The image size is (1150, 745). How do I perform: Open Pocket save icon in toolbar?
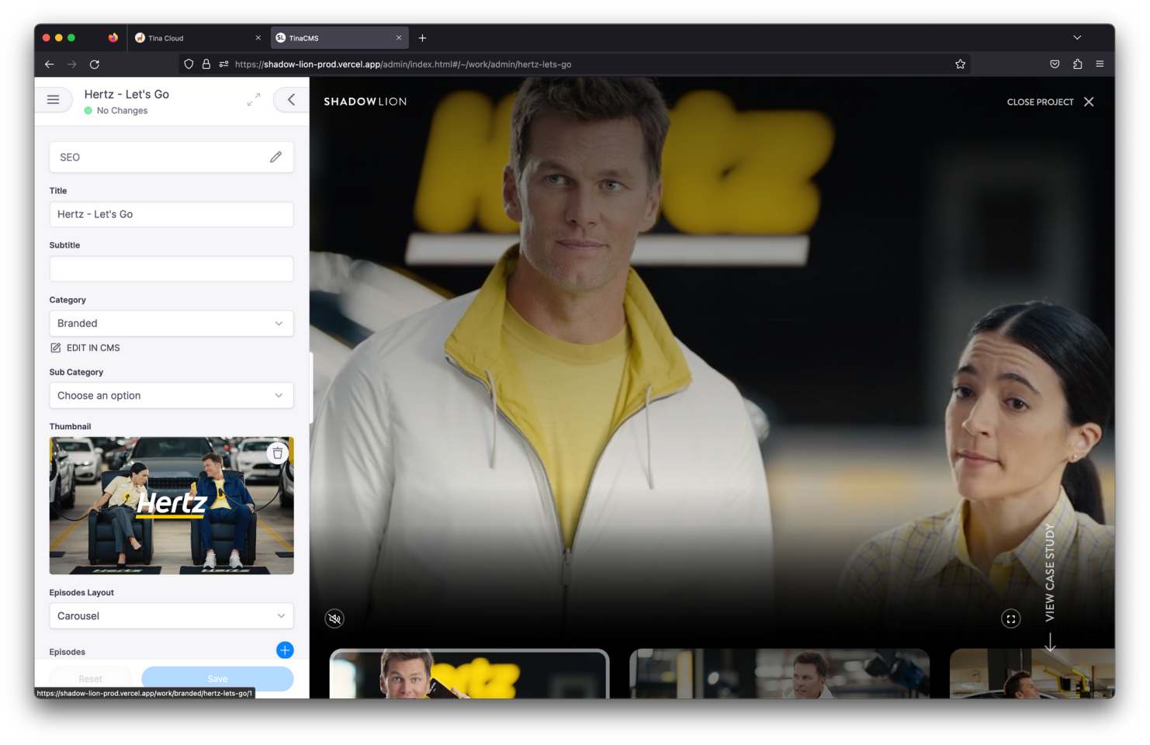point(1055,64)
